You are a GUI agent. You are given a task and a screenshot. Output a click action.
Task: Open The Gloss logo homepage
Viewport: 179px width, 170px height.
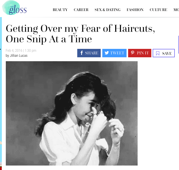pyautogui.click(x=14, y=8)
